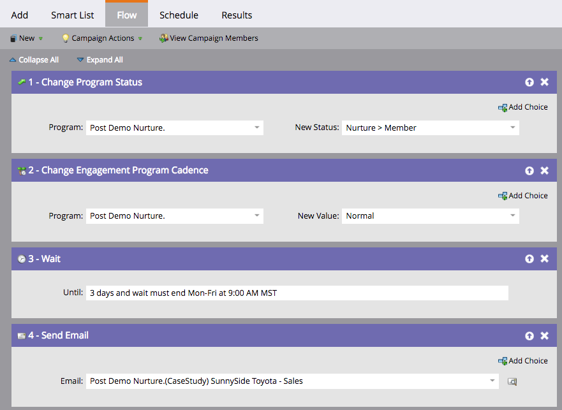Screen dimensions: 562x410
Task: Move the Send Email step up
Action: click(529, 335)
